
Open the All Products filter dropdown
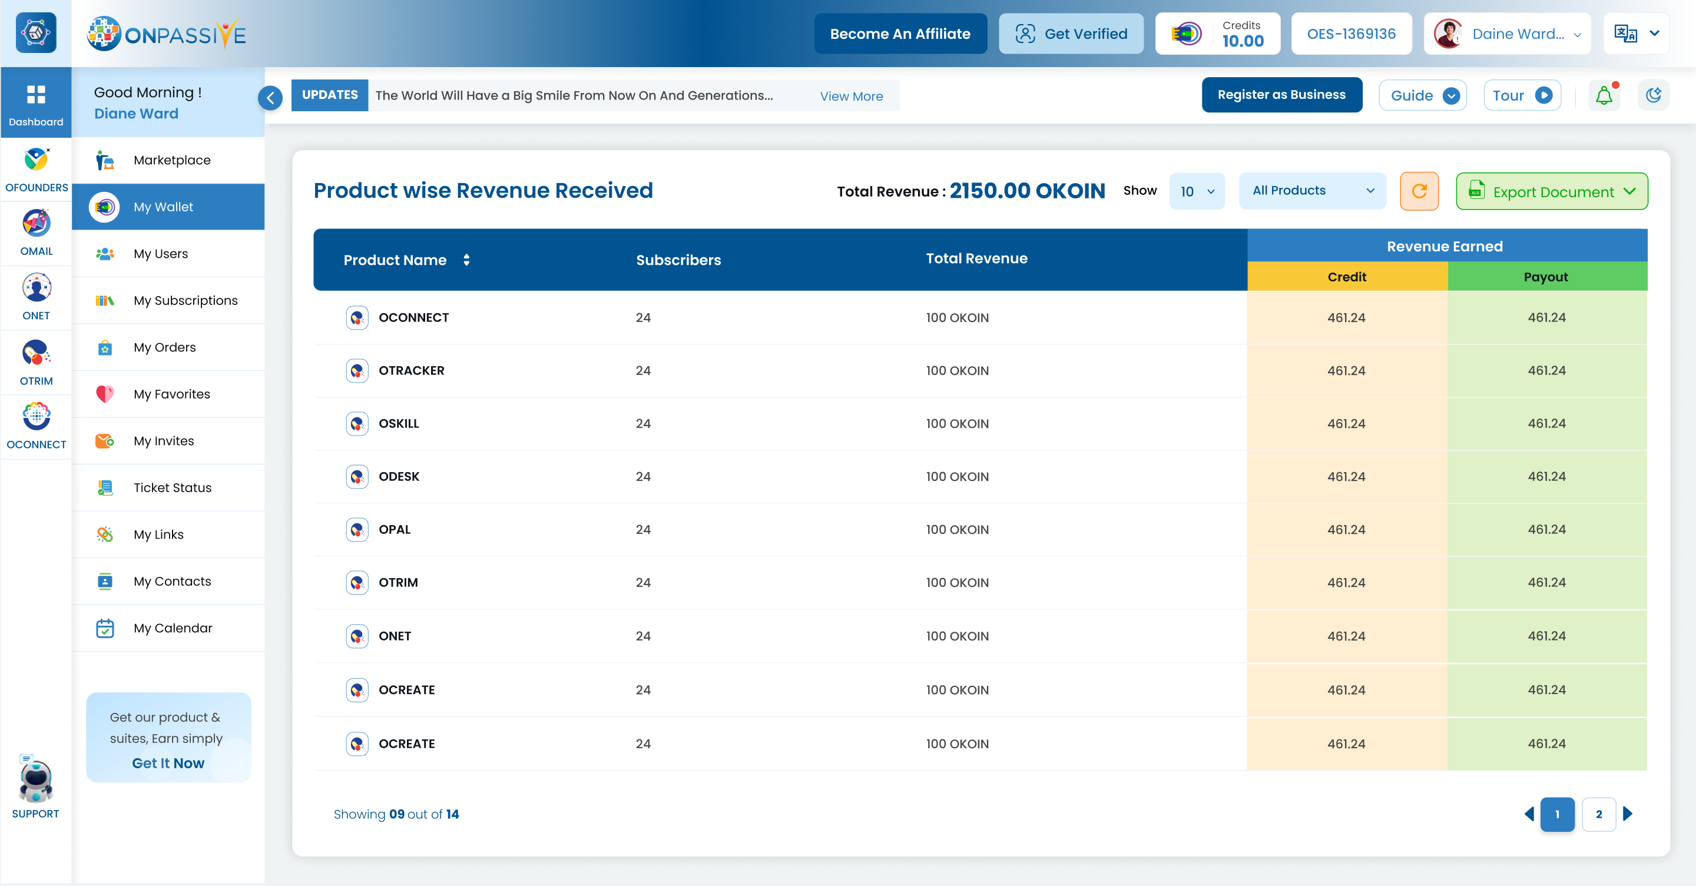pos(1312,191)
